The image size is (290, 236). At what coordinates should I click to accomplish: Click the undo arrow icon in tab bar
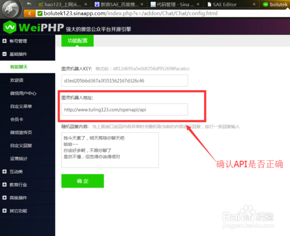[x=29, y=3]
